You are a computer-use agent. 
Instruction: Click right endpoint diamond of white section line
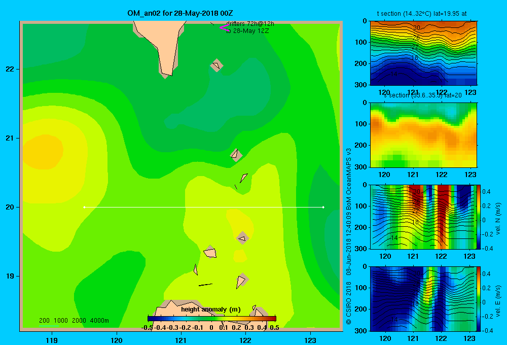tap(323, 207)
